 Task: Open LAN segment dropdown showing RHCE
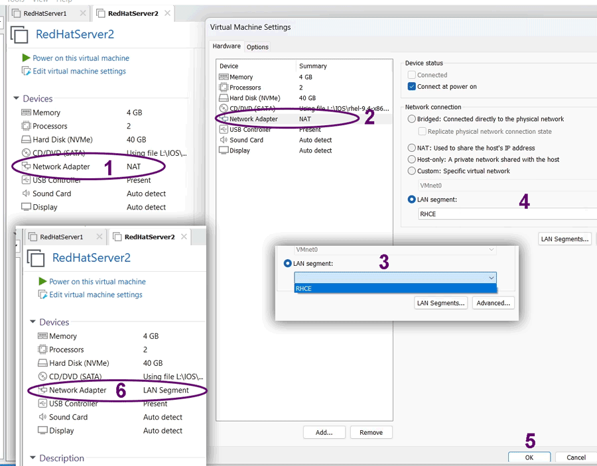click(x=507, y=214)
